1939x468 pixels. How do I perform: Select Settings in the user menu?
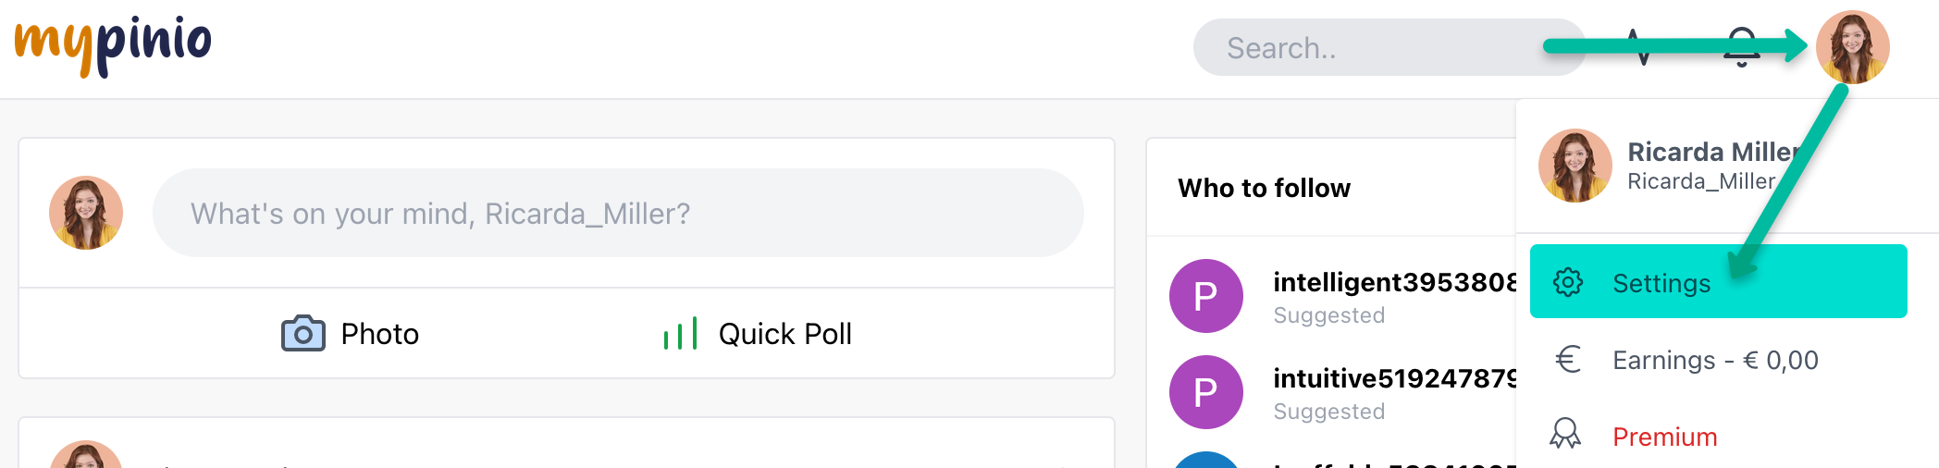pyautogui.click(x=1719, y=281)
